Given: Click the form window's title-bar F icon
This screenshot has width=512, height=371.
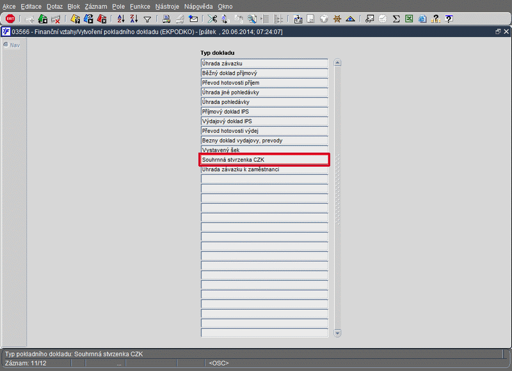Looking at the screenshot, I should click(6, 31).
